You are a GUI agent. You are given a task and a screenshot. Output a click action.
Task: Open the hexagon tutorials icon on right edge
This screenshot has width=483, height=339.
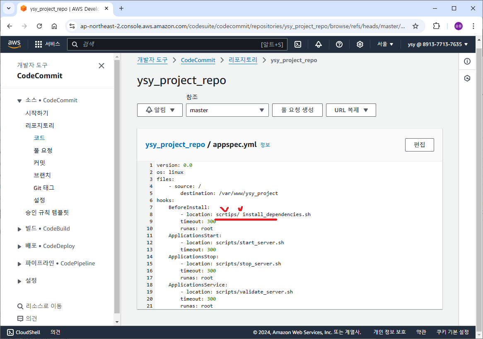(467, 78)
